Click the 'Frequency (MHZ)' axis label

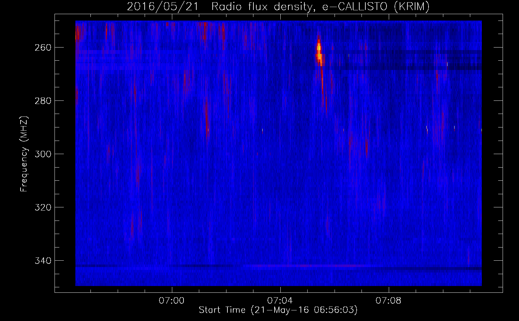[x=24, y=154]
